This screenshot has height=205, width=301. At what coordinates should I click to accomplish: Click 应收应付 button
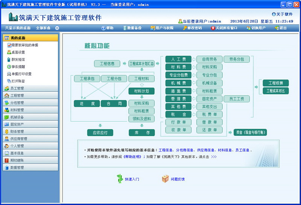[x=100, y=133]
